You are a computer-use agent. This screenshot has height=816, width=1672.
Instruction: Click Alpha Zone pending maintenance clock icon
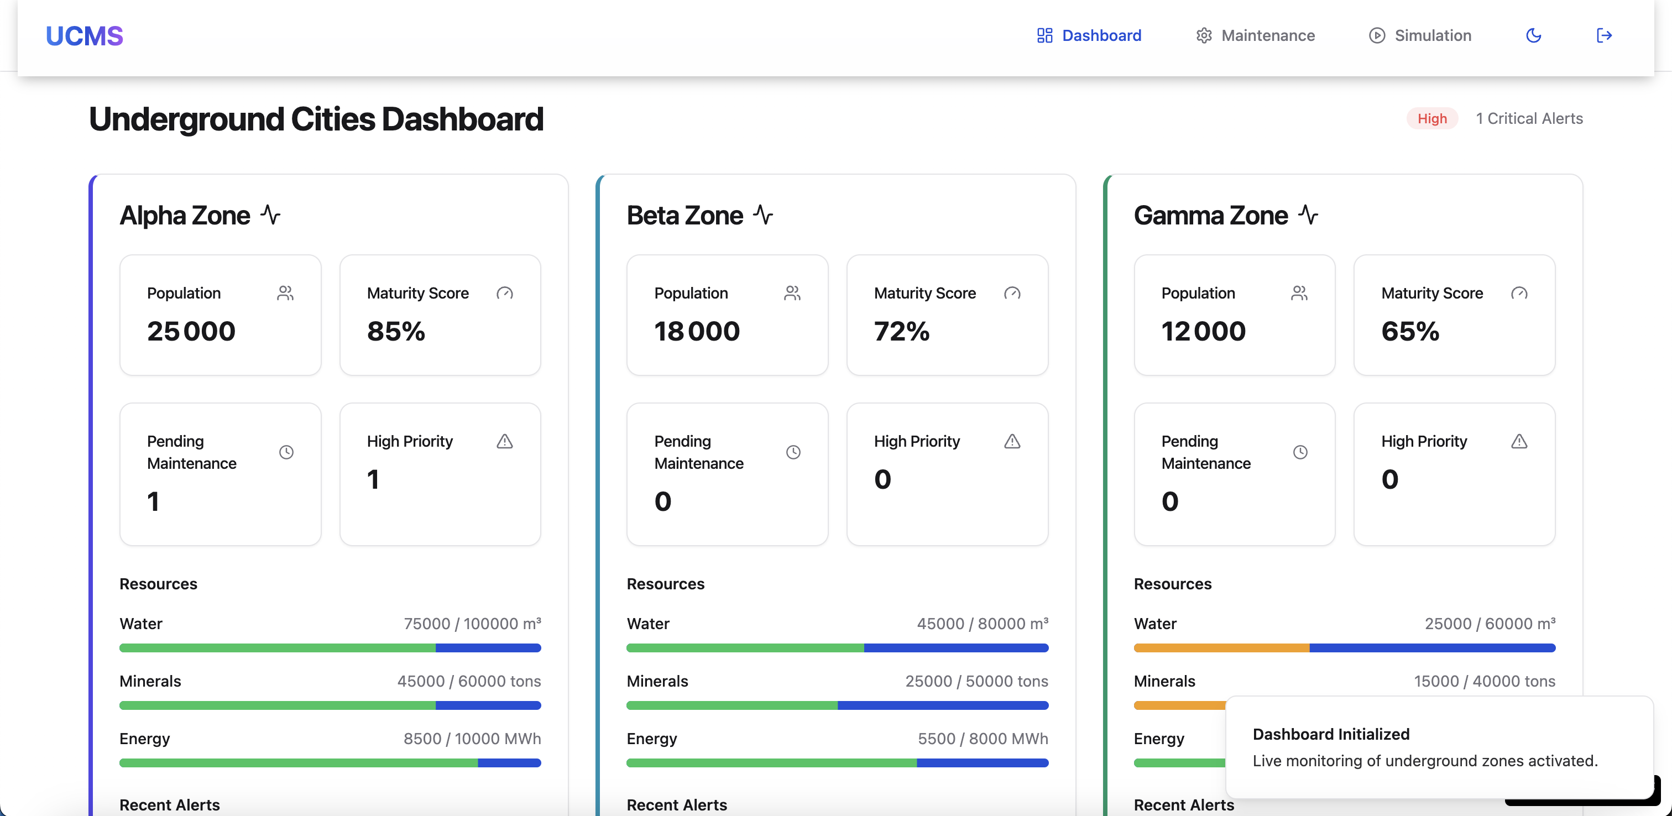tap(286, 452)
